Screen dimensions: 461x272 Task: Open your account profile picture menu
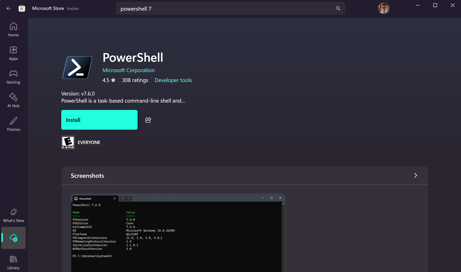pyautogui.click(x=383, y=8)
